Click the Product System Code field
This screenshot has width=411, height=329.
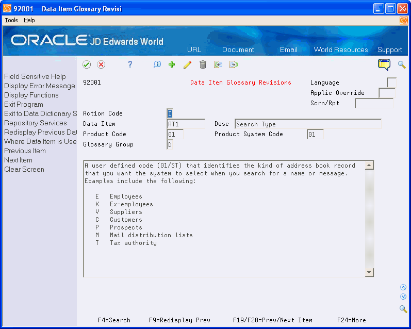315,134
